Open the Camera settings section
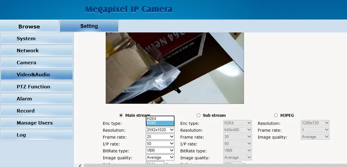This screenshot has height=167, width=347. pos(37,63)
